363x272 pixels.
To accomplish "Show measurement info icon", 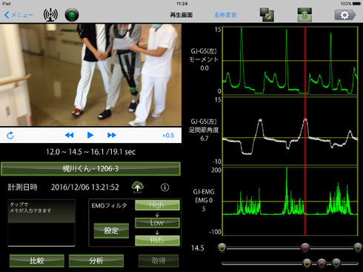I will point(165,188).
